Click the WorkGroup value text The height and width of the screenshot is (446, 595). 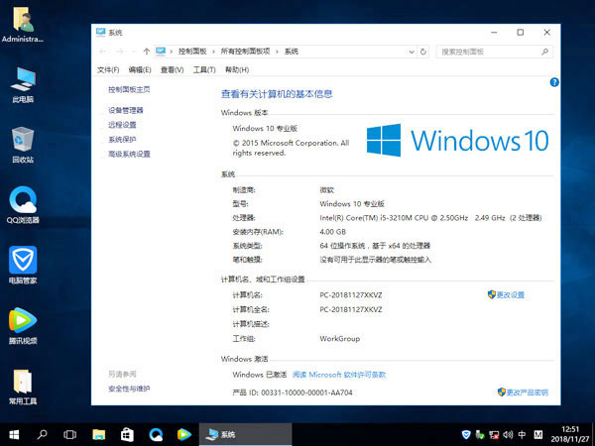coord(339,338)
